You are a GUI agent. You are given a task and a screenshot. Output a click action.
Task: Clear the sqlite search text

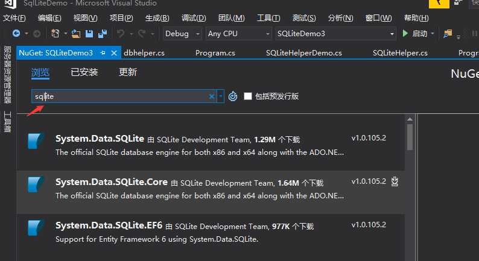[211, 96]
